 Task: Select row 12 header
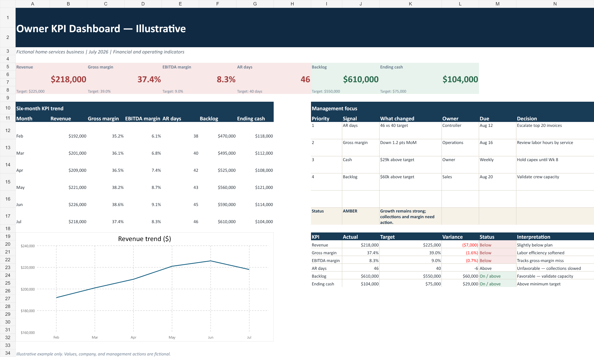click(x=8, y=131)
